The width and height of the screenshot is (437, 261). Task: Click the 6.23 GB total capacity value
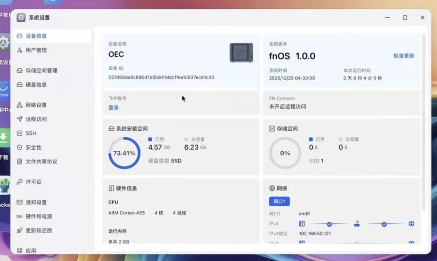tap(195, 147)
